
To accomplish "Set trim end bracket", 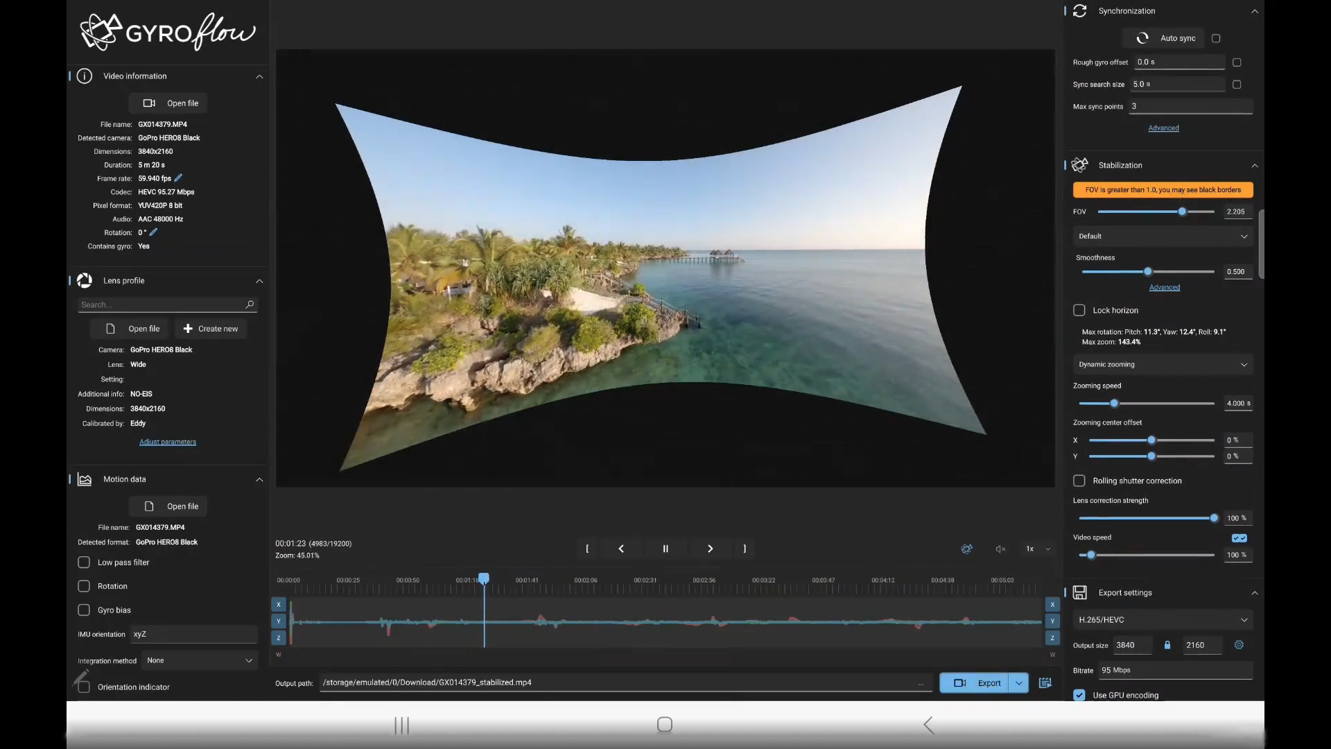I will tap(745, 549).
